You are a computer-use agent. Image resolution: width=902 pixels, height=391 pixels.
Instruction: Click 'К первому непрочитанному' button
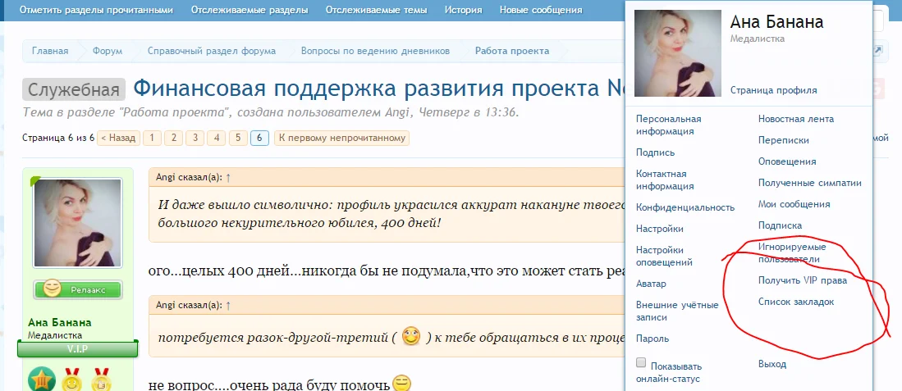click(x=341, y=138)
